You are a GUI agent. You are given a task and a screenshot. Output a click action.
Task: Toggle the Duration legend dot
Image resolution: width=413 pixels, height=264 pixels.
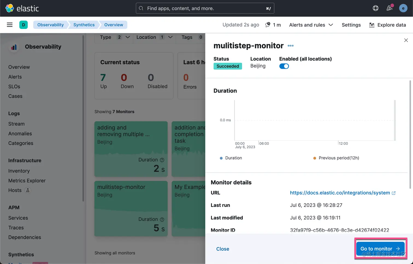click(x=221, y=158)
